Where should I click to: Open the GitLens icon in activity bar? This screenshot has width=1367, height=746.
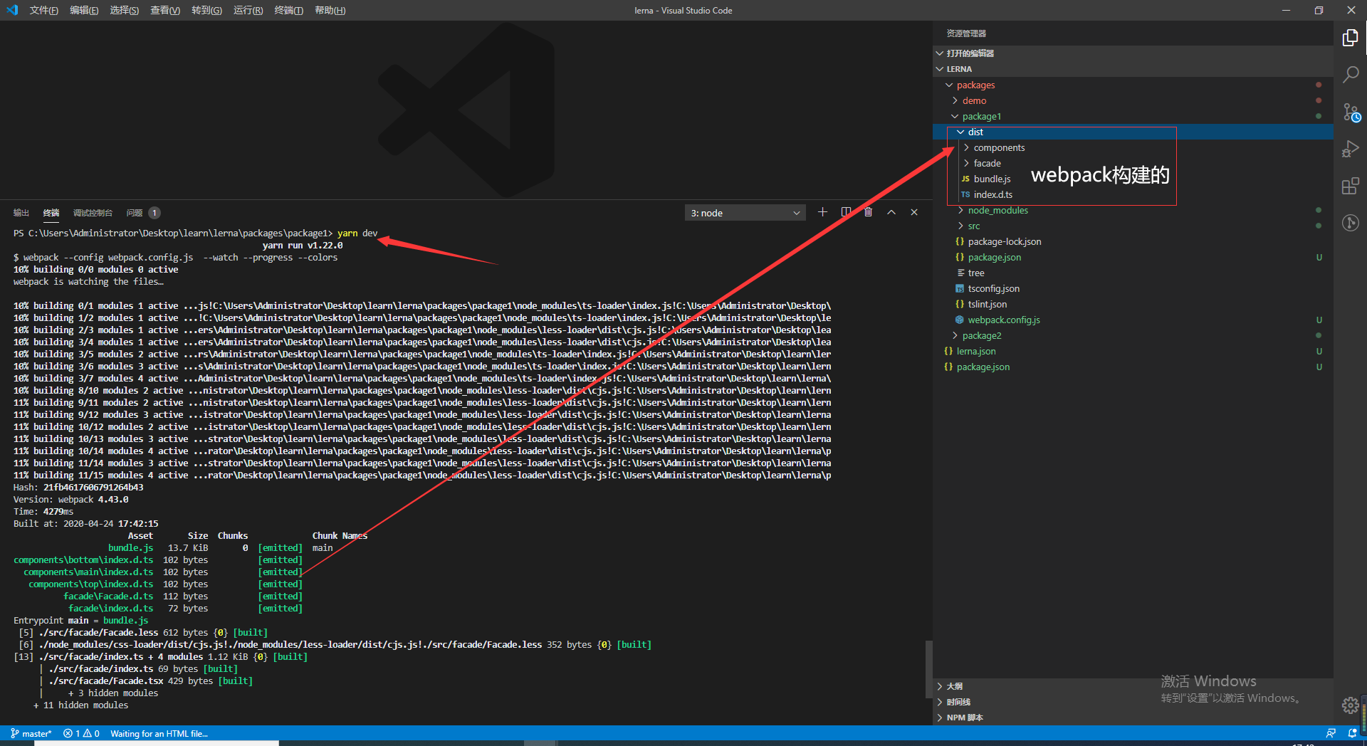(x=1350, y=224)
